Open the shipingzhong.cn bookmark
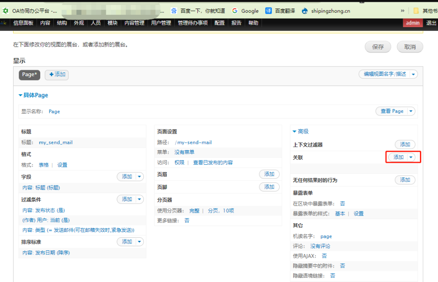This screenshot has height=282, width=438. 326,11
